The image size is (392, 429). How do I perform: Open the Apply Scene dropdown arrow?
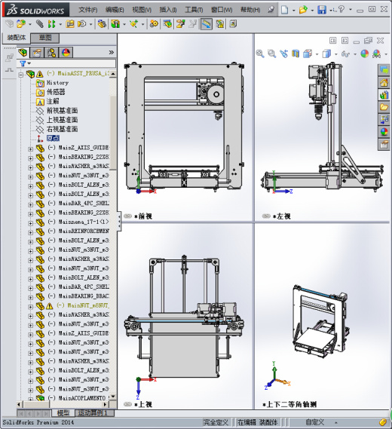pyautogui.click(x=386, y=54)
